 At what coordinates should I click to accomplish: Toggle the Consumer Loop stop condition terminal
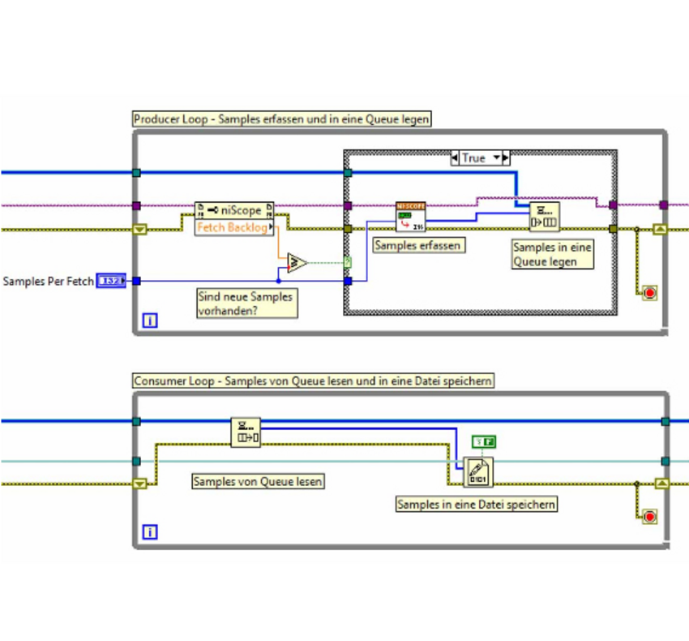point(648,516)
